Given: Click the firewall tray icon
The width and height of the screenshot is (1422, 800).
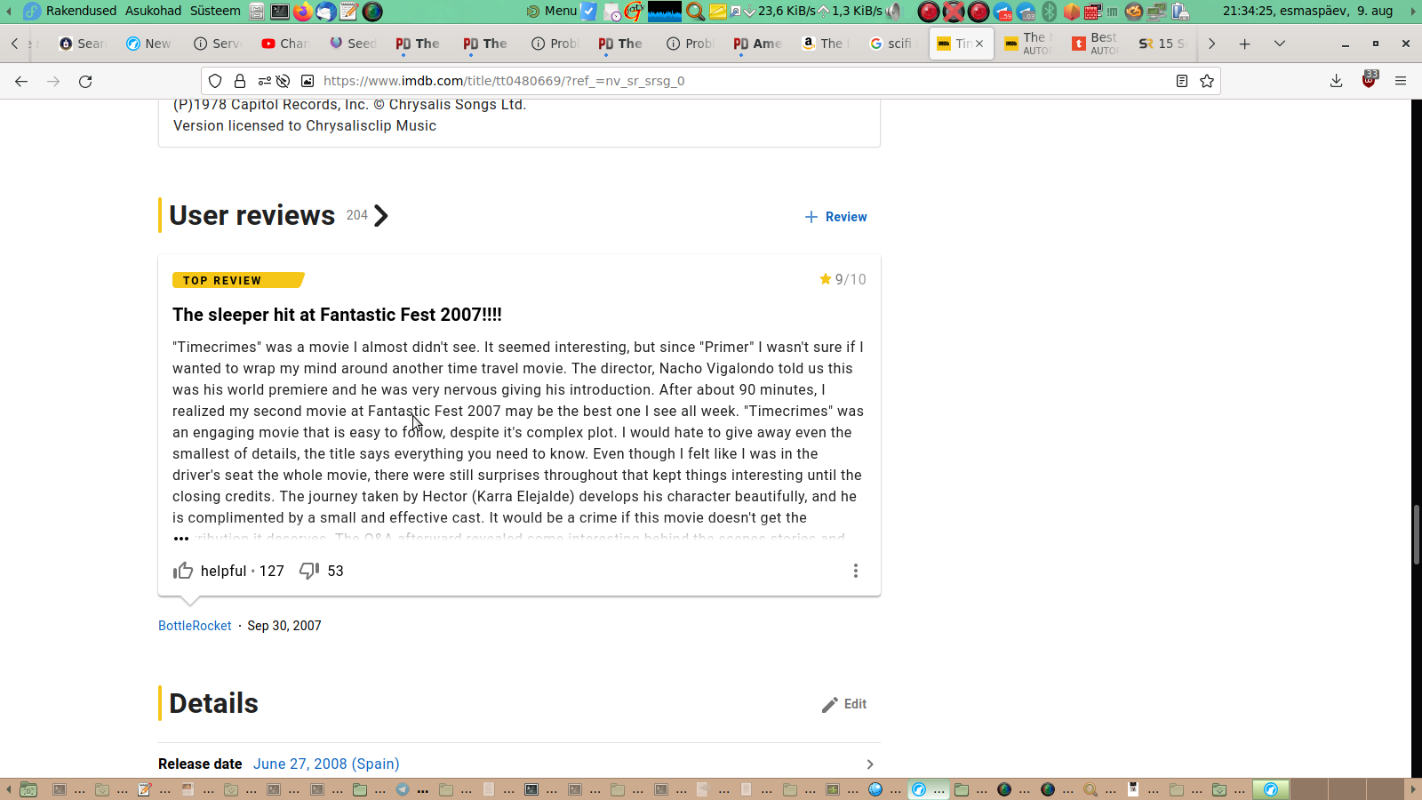Looking at the screenshot, I should [x=1093, y=12].
